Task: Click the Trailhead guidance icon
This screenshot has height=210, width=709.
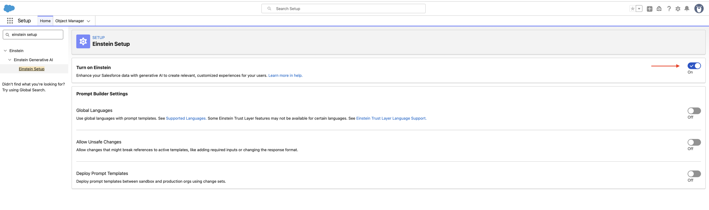Action: tap(659, 9)
